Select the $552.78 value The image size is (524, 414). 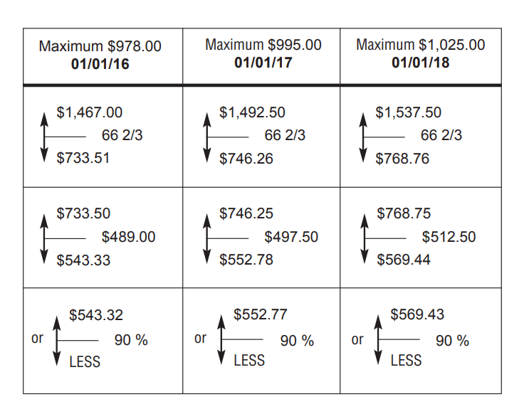(246, 260)
